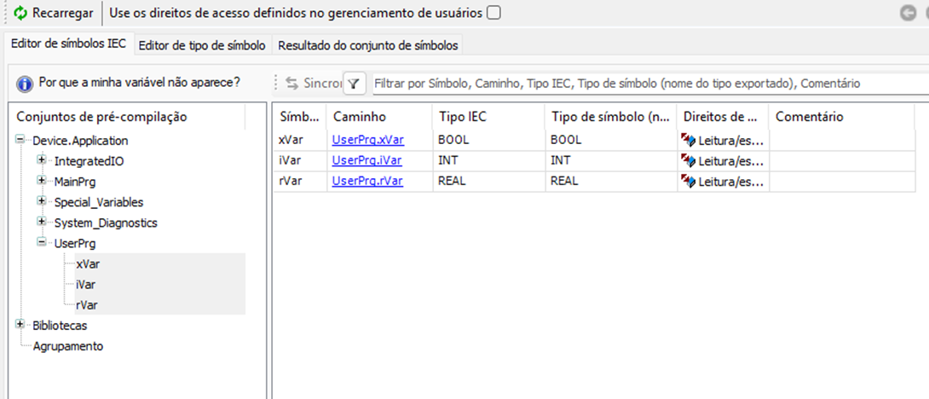Click the filter funnel icon
Screen dimensions: 929x399
354,84
